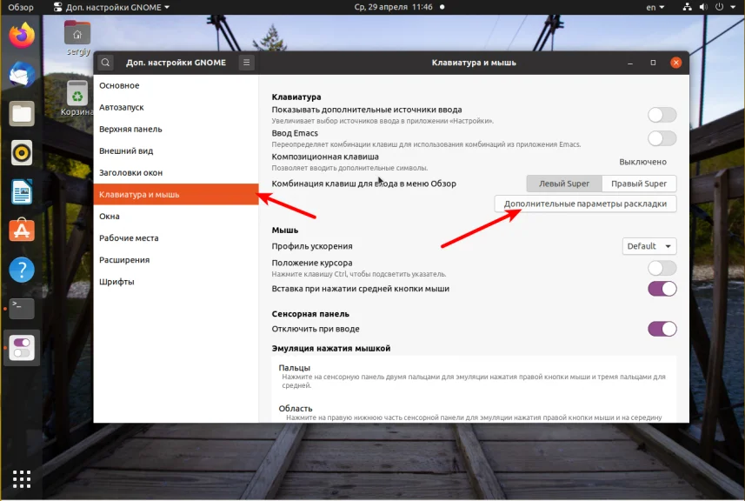Viewport: 745px width, 501px height.
Task: Open Заголовки окон section
Action: [176, 172]
